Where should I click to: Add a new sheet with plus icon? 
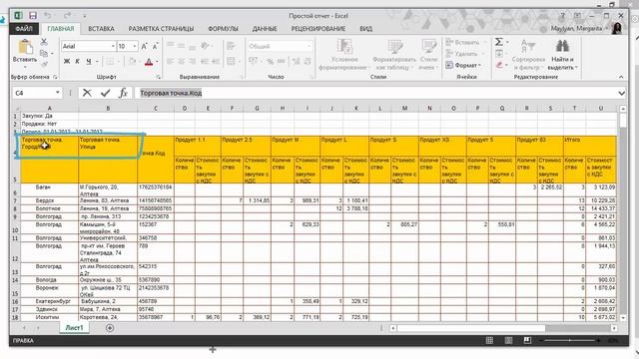tap(110, 328)
